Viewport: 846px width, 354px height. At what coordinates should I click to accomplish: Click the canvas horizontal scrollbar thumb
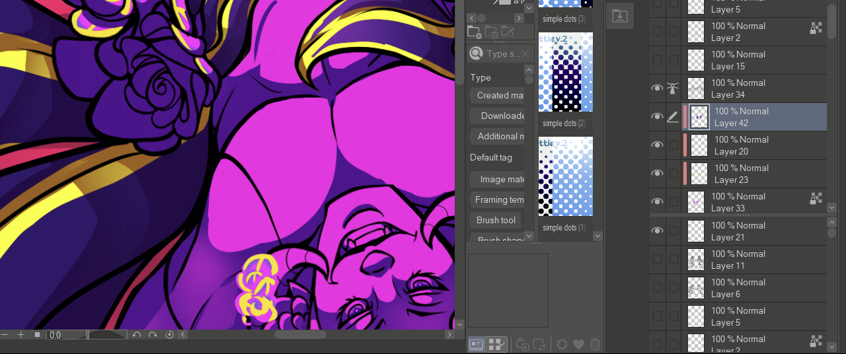tap(300, 335)
